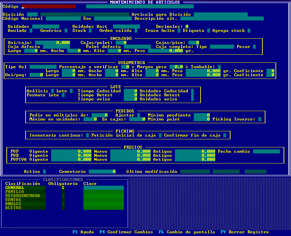Select F6 Cambio de pantalla
291x236 pixels.
187,232
